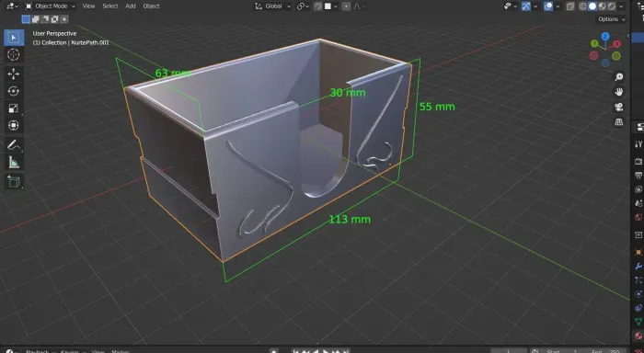The image size is (644, 353).
Task: Open the Options dropdown
Action: (612, 19)
